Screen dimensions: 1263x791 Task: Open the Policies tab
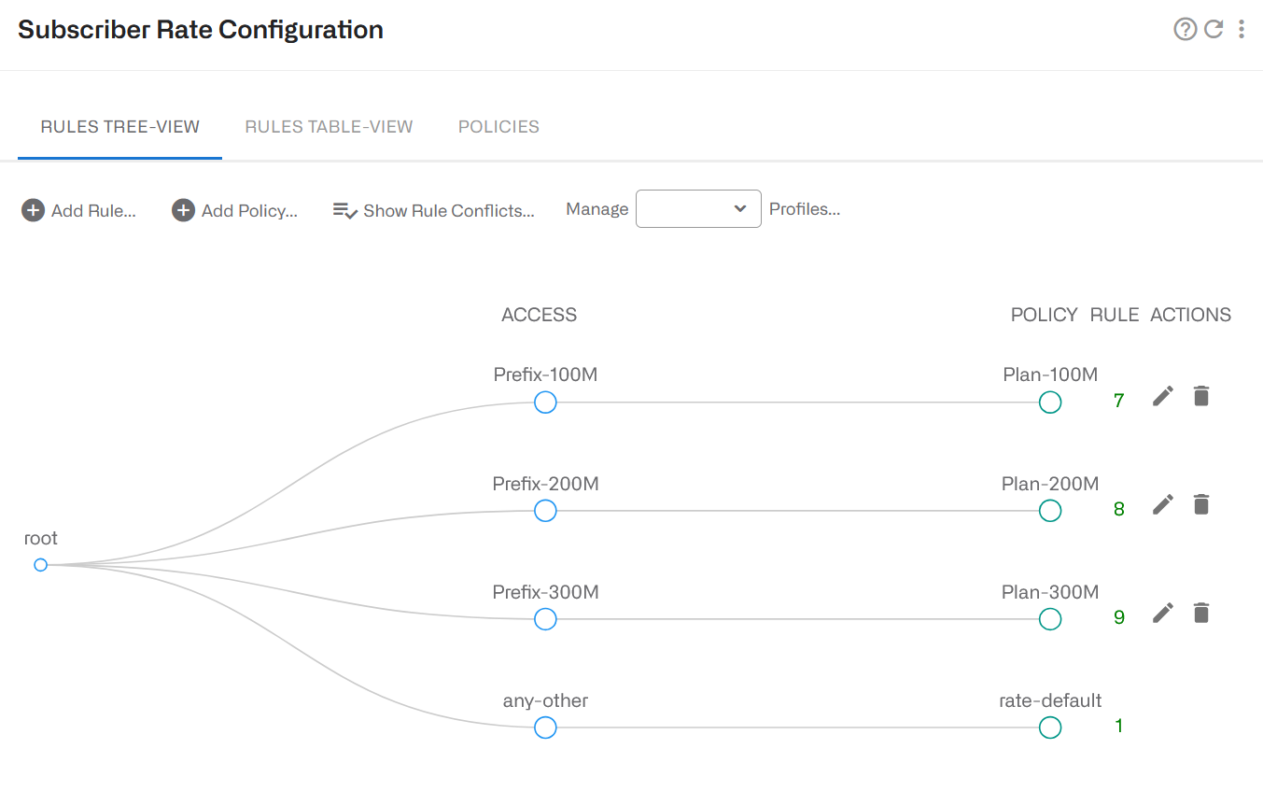(x=498, y=127)
